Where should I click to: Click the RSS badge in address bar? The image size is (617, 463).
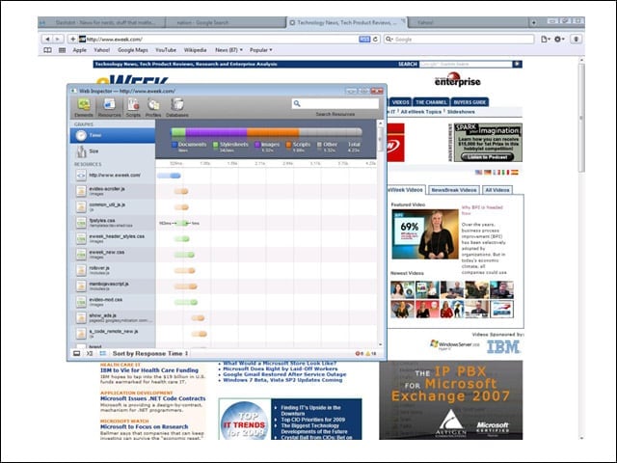click(364, 39)
